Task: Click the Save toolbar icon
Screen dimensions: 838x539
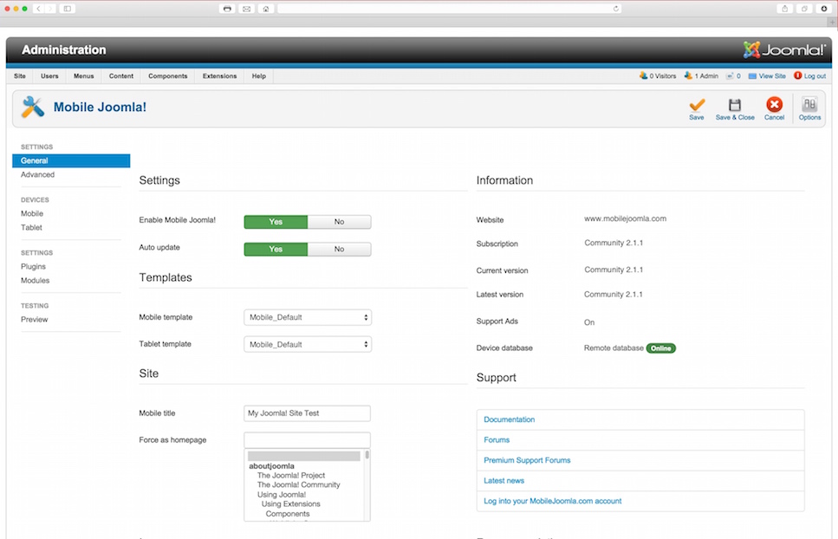Action: (x=696, y=105)
